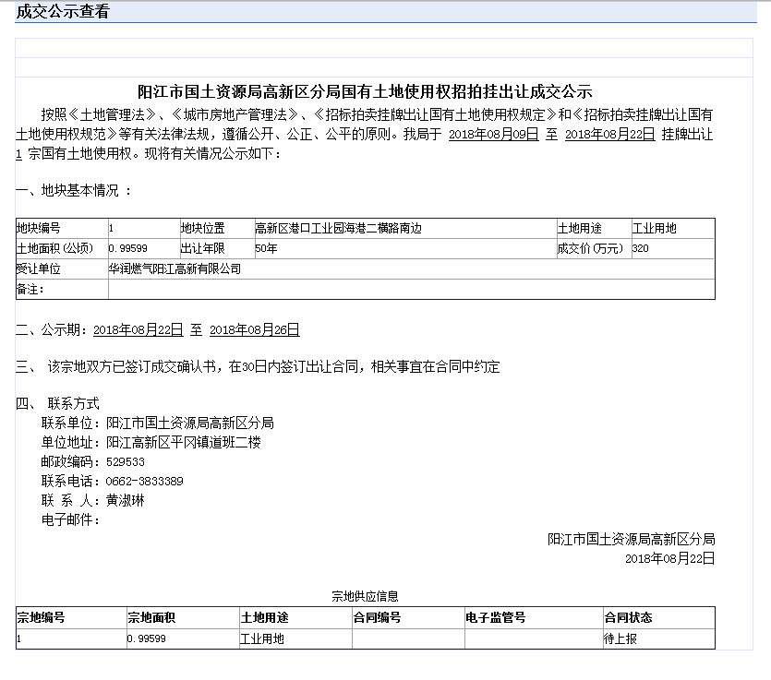Click the empty 备注 cell
Screen dimensions: 771x680
[x=411, y=290]
